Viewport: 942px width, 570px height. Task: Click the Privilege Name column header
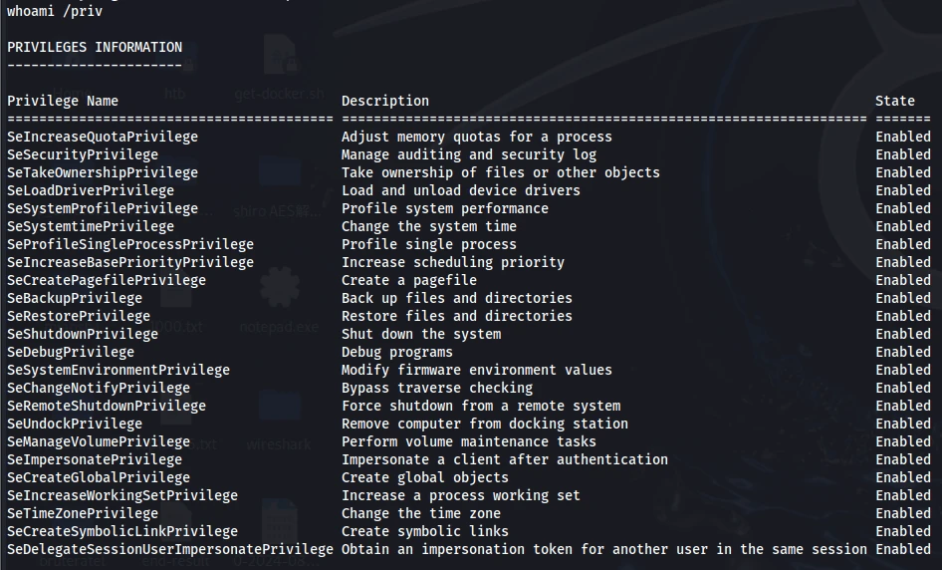63,101
